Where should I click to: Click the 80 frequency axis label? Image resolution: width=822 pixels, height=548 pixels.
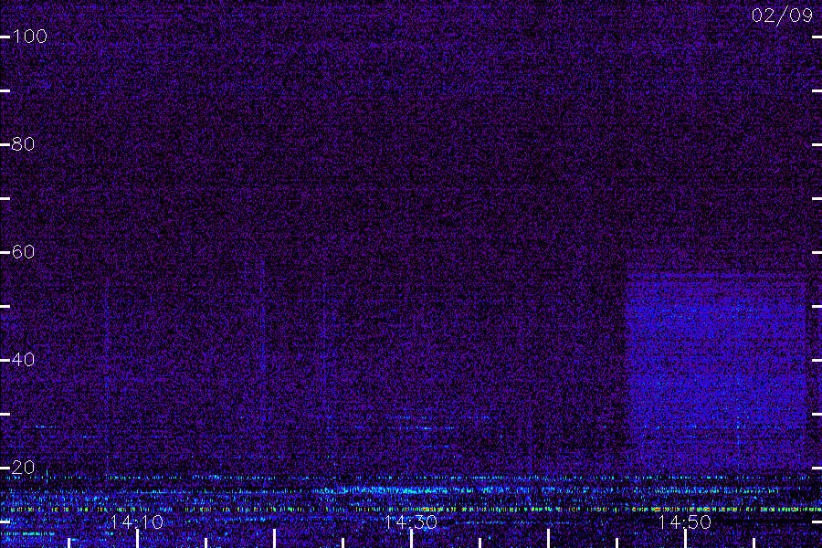pos(23,143)
